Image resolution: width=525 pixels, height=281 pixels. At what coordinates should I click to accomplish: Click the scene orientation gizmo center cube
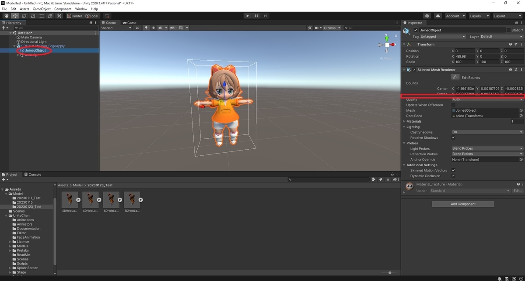click(x=387, y=45)
